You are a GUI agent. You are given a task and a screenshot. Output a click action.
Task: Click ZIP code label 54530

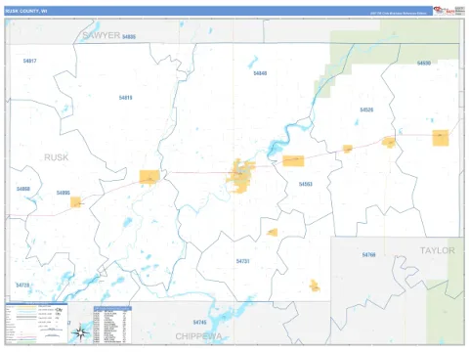tap(424, 63)
